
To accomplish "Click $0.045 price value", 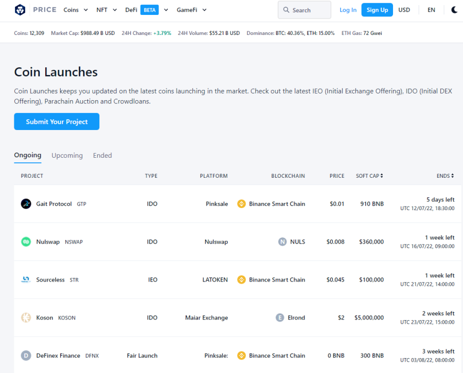I will pyautogui.click(x=335, y=279).
